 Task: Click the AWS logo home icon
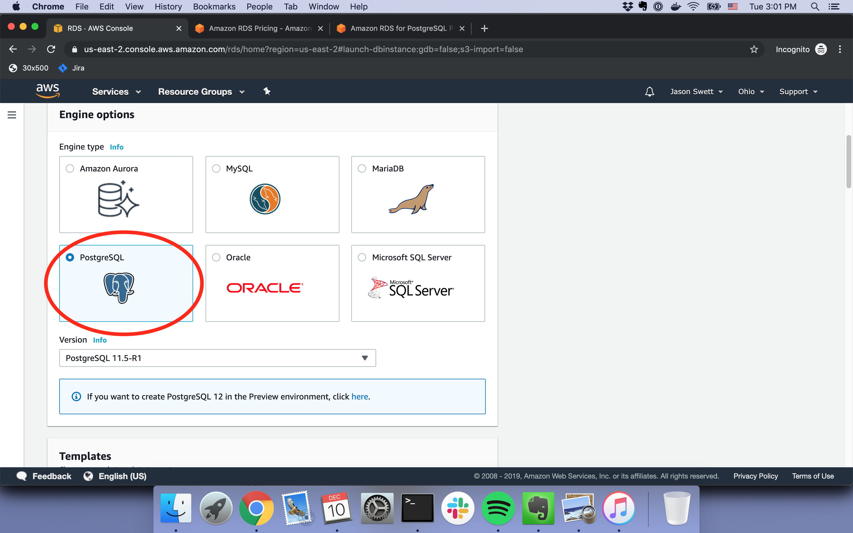pyautogui.click(x=48, y=91)
